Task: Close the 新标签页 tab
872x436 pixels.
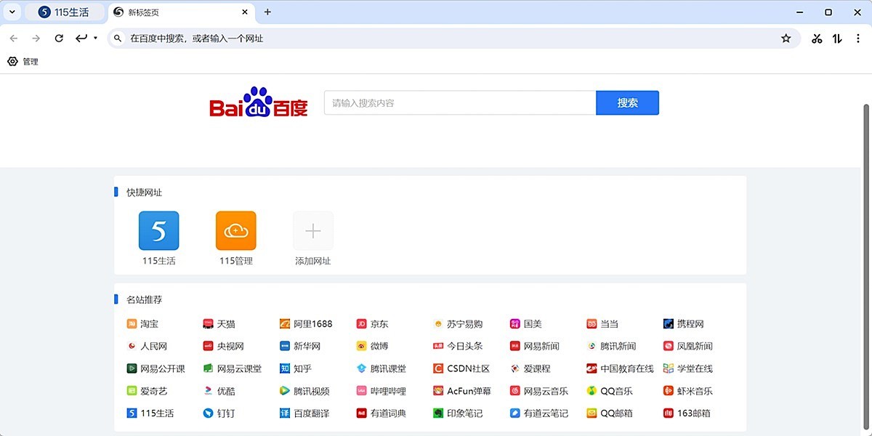Action: point(245,12)
